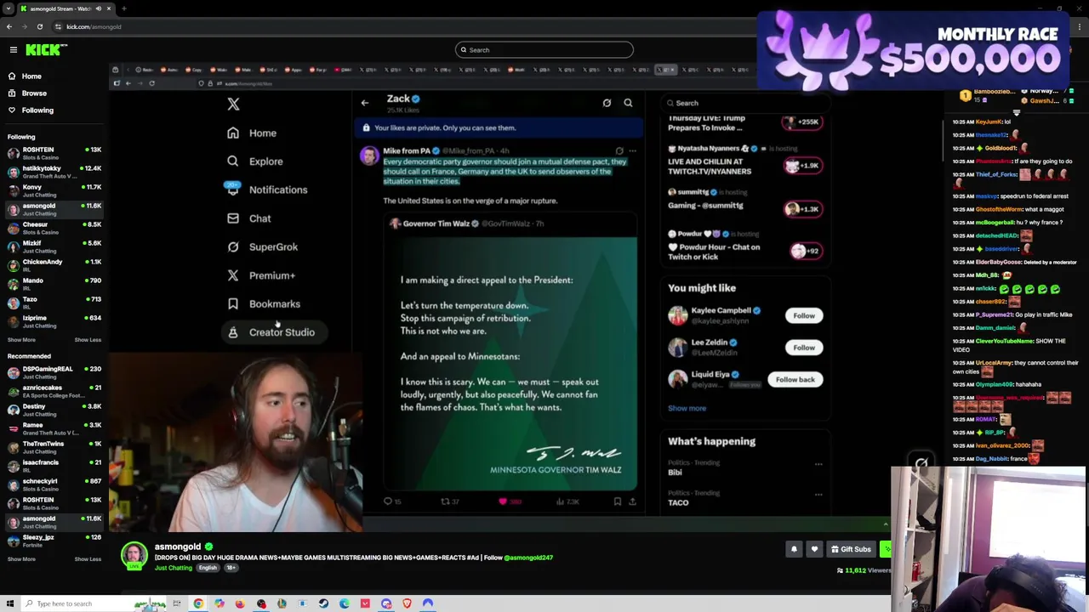This screenshot has width=1089, height=612.
Task: Follow Lee Zeldin
Action: tap(804, 348)
